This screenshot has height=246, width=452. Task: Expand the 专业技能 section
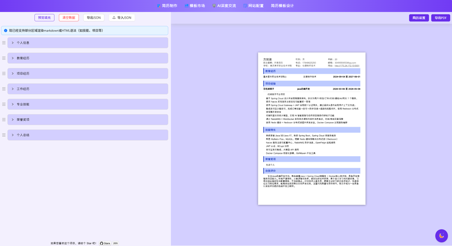tap(88, 104)
